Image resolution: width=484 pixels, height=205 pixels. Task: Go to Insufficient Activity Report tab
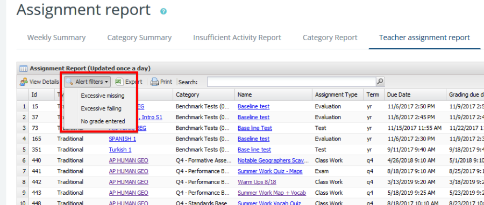(x=237, y=38)
